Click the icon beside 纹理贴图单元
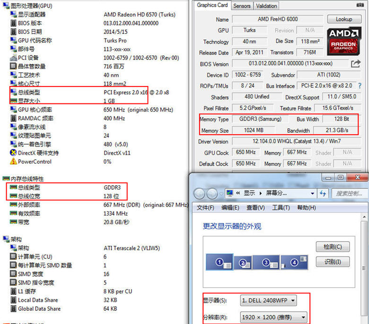 click(x=14, y=136)
